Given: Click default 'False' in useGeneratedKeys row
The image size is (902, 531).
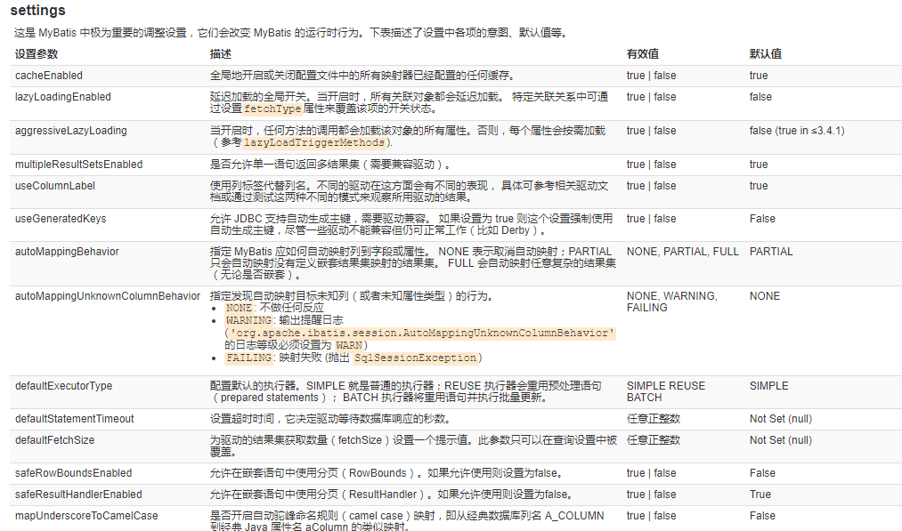Looking at the screenshot, I should (x=762, y=219).
